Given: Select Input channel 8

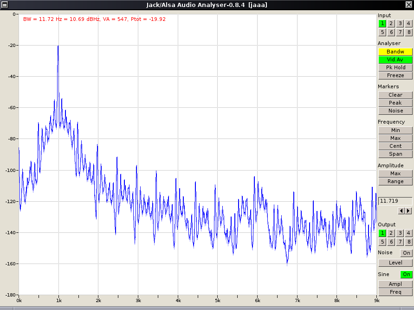Looking at the screenshot, I should pos(408,32).
